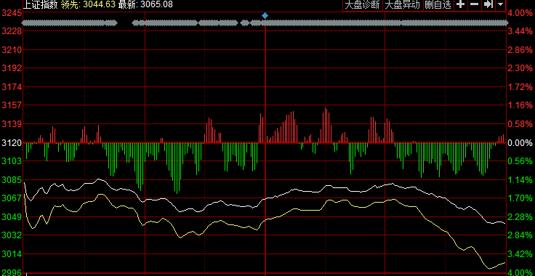The width and height of the screenshot is (535, 276).
Task: Open 大盘异动 market movement panel
Action: 403,5
